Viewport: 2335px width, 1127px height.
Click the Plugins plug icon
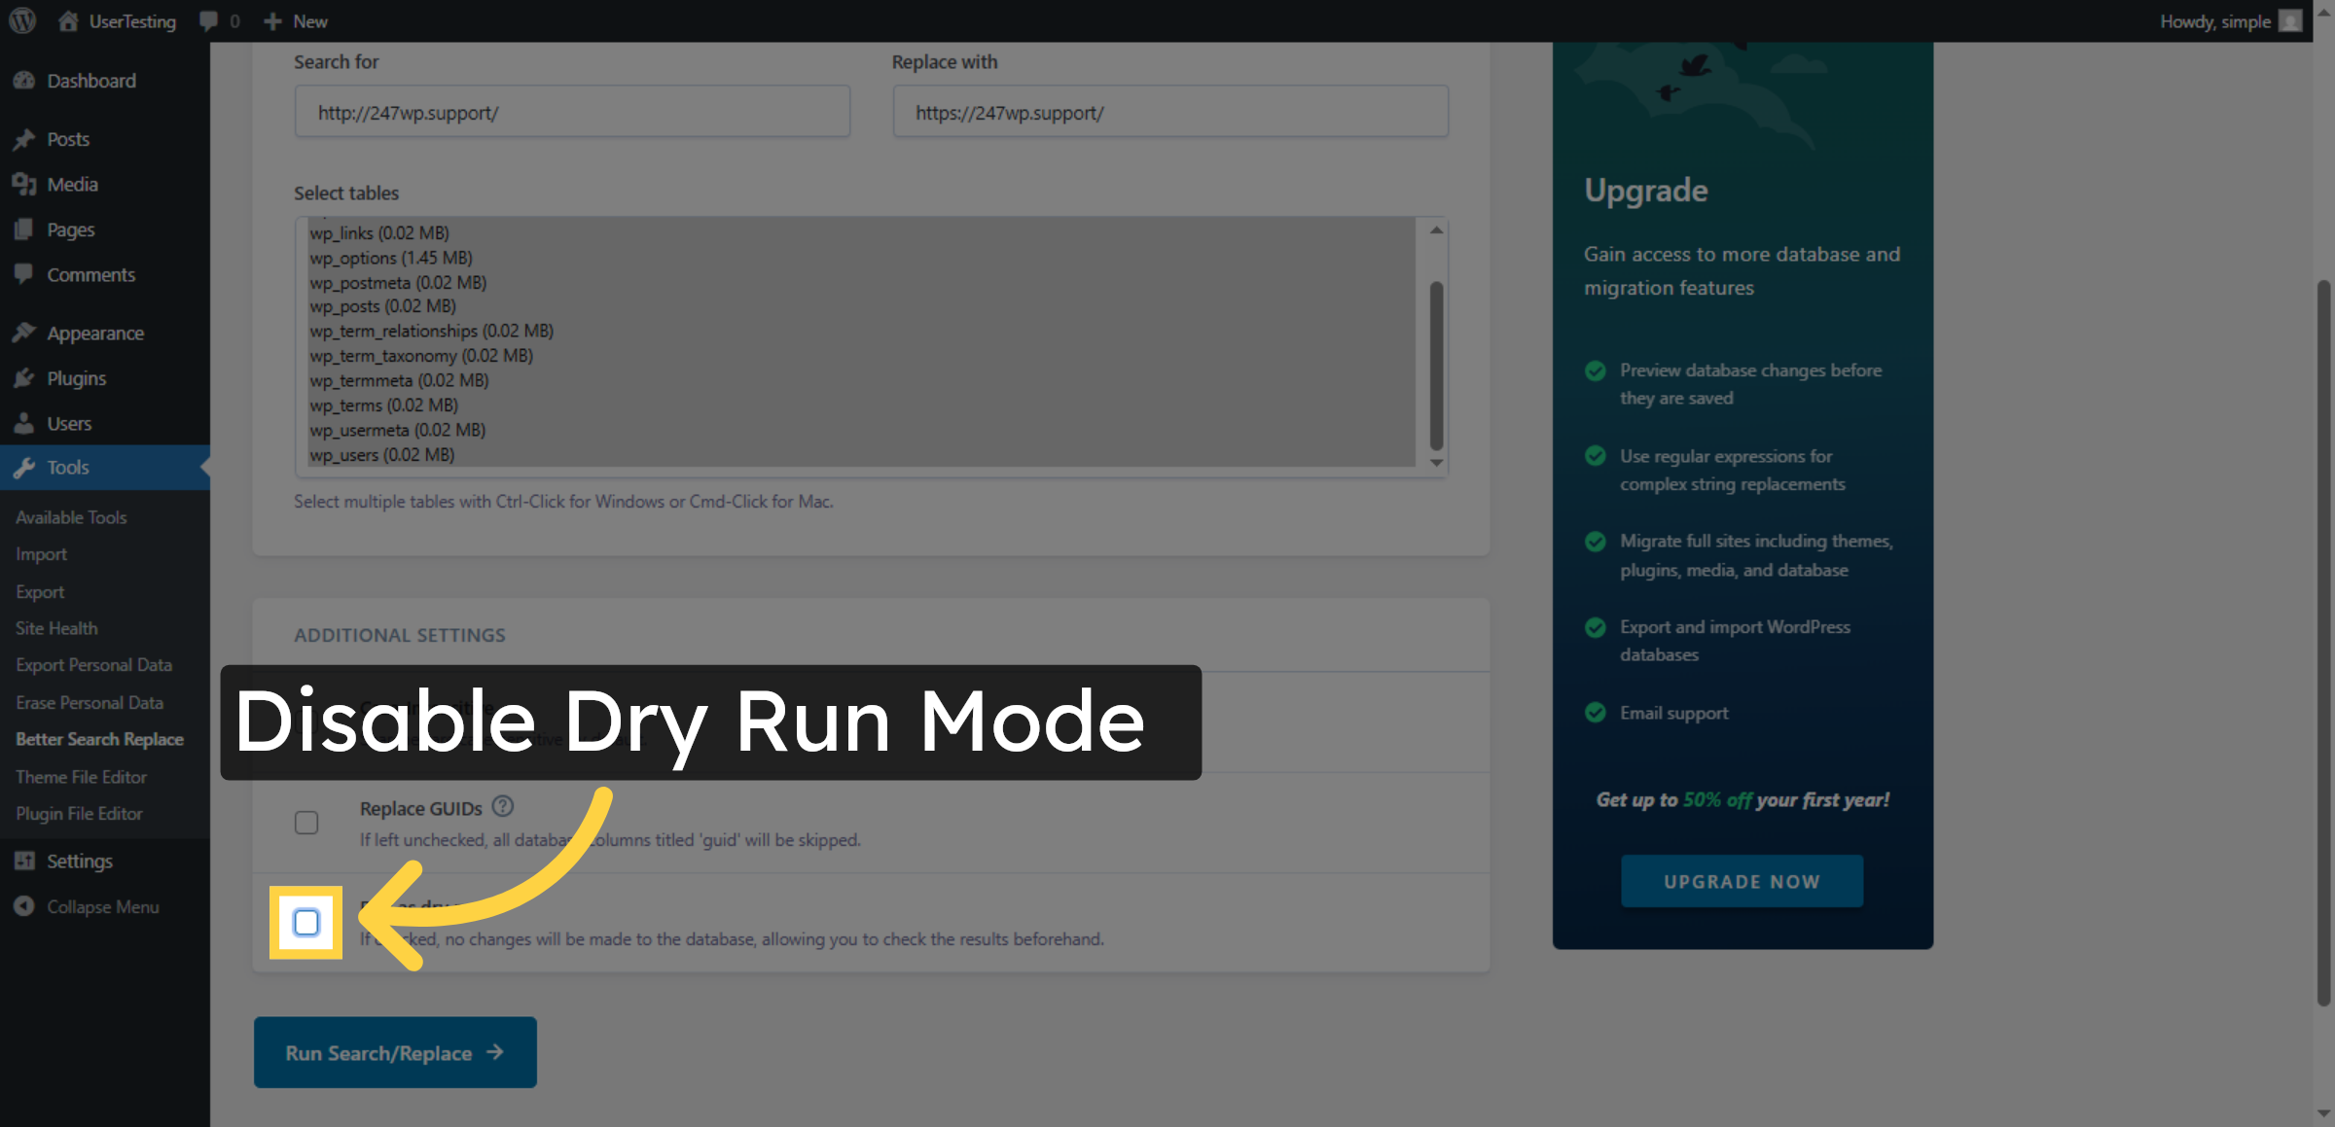coord(26,378)
